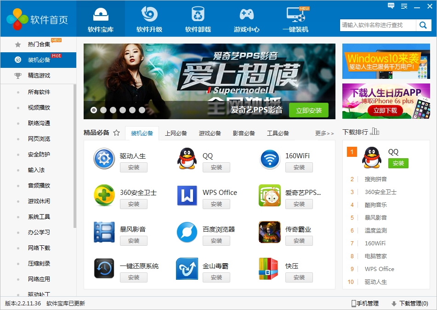Screen dimensions: 437x310
Task: Open 精选游戏 in the sidebar
Action: tap(38, 75)
